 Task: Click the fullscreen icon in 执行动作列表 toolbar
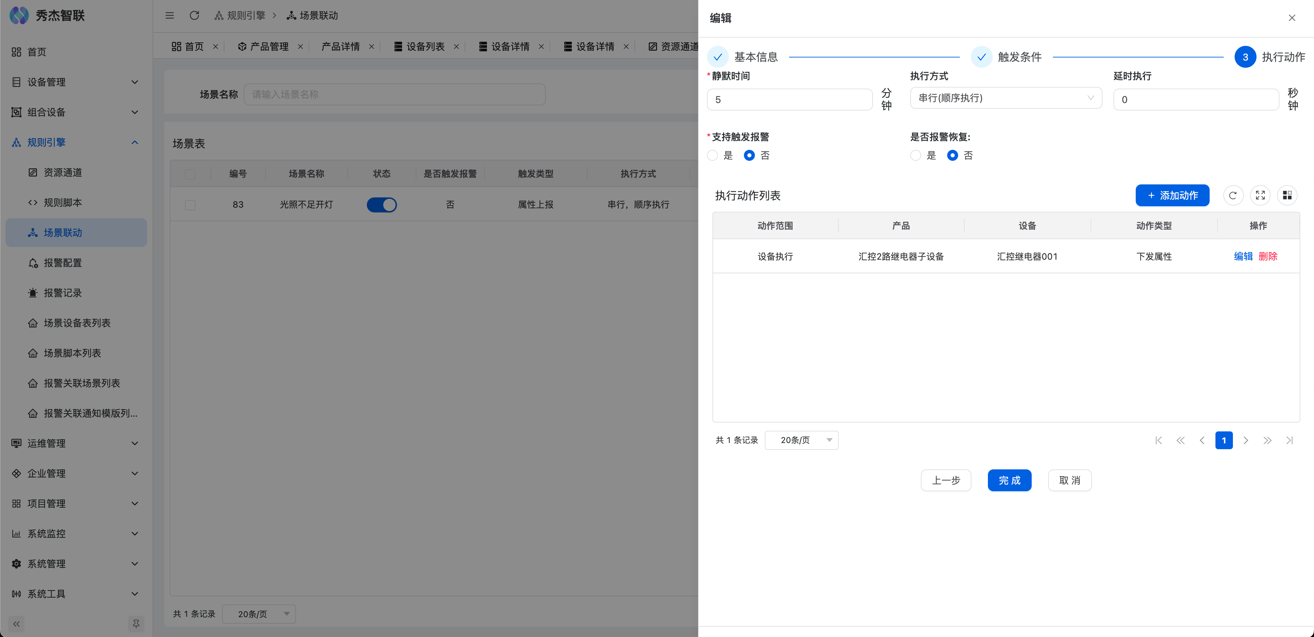pos(1260,195)
